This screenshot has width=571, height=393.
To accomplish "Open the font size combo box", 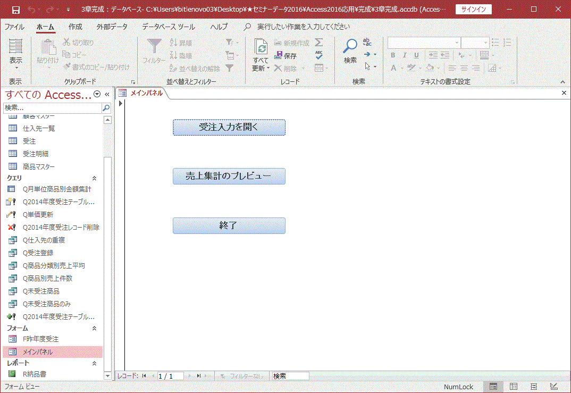I will [475, 43].
